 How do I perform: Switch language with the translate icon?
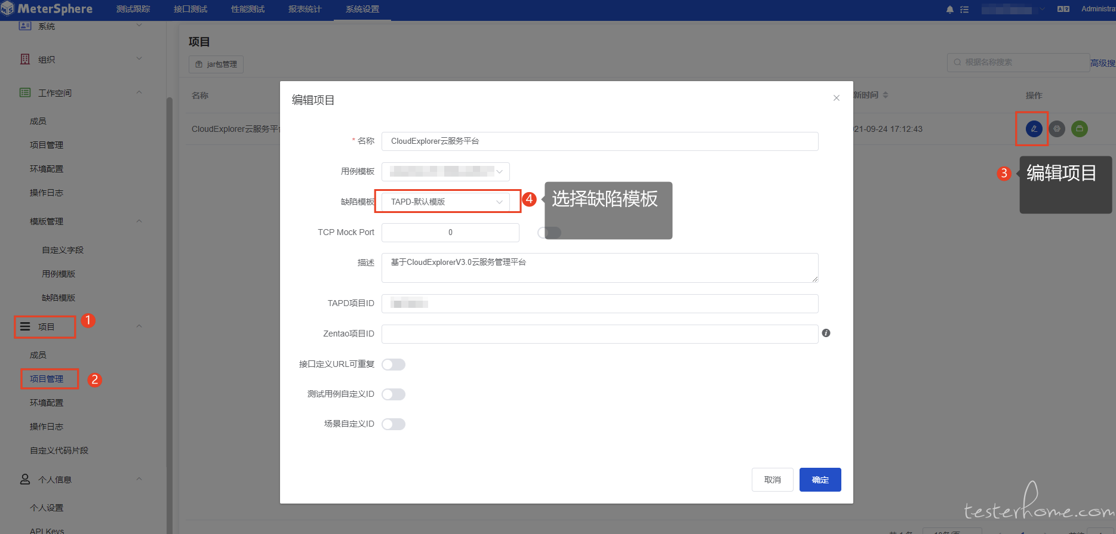click(x=1063, y=9)
